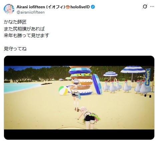Open the Airani iofifteen profile avatar
This screenshot has height=141, width=158.
click(9, 9)
